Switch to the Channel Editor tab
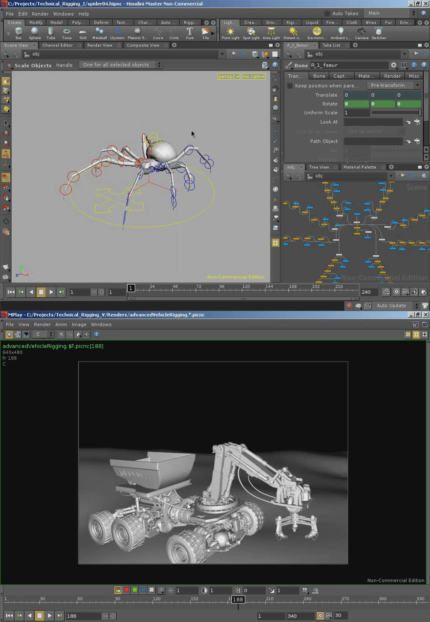 point(58,45)
